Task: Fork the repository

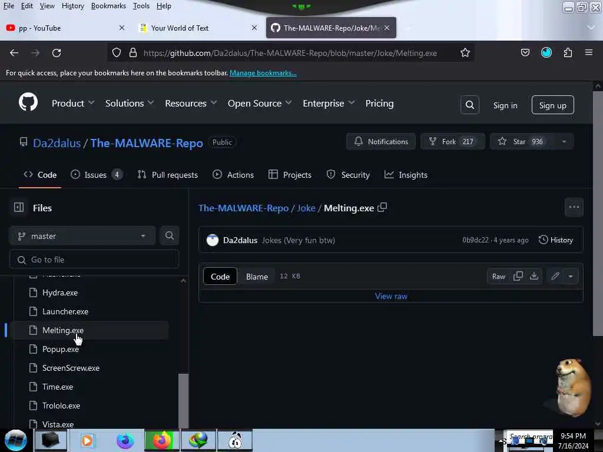Action: (453, 141)
